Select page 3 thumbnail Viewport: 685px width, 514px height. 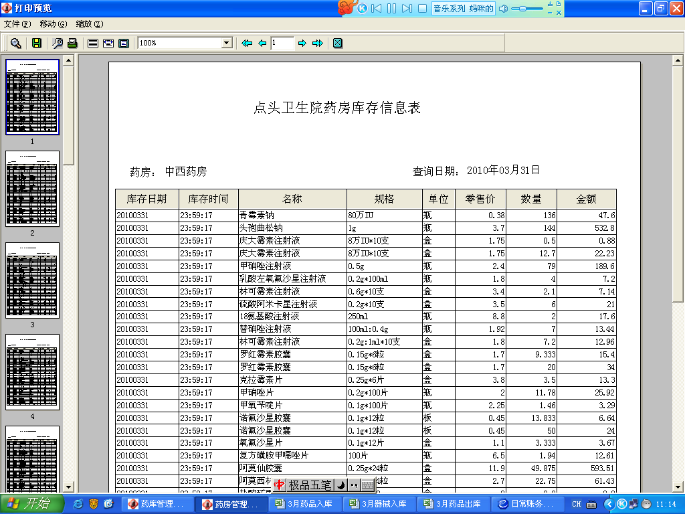coord(32,280)
